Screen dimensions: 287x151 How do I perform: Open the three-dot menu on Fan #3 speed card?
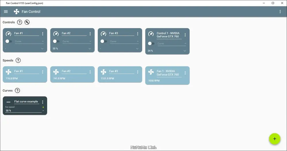138,72
